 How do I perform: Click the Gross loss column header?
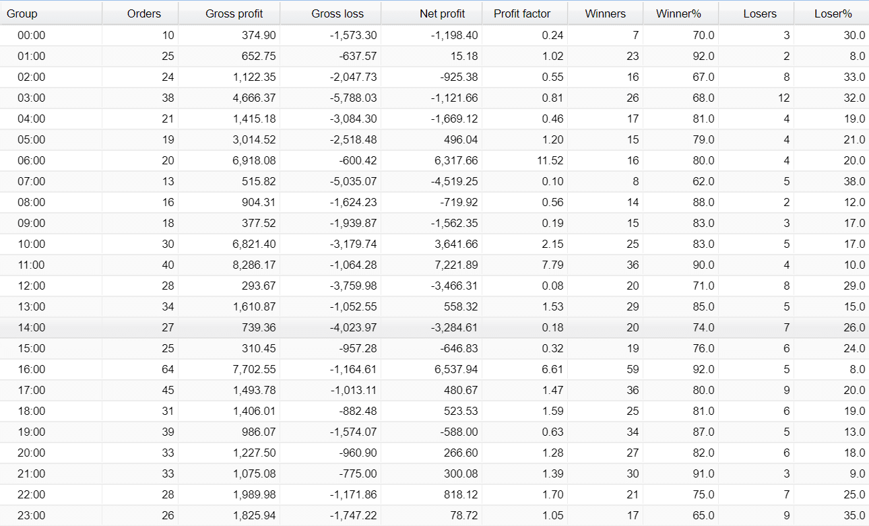point(331,13)
